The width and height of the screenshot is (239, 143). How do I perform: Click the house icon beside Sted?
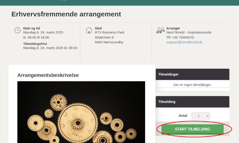[x=89, y=30]
